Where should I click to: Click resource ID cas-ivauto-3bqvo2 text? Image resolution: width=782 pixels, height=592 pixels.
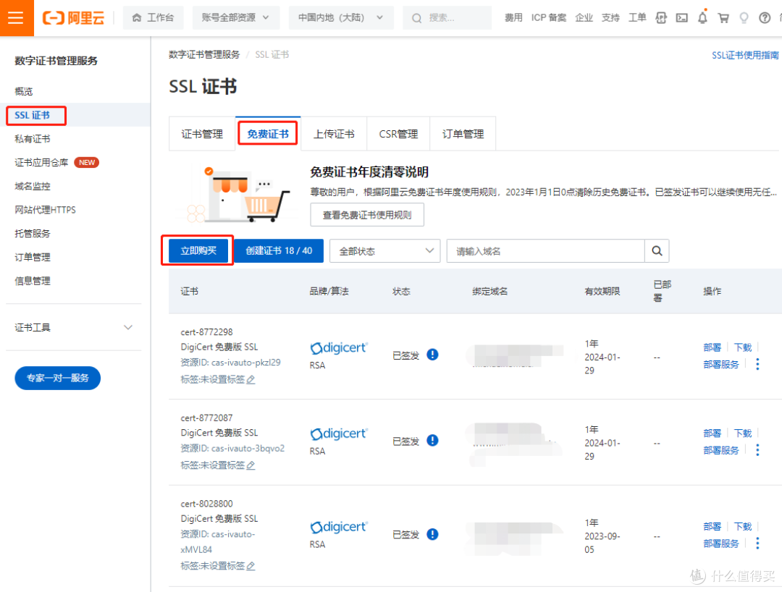click(x=248, y=448)
